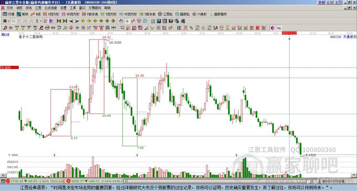357x191 pixels.
Task: Open the 文件 menu
Action: coord(10,8)
